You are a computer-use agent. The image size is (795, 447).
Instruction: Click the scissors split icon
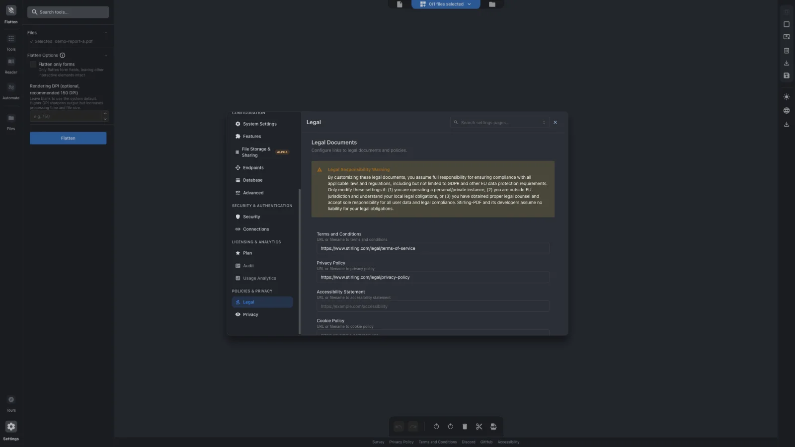(479, 427)
